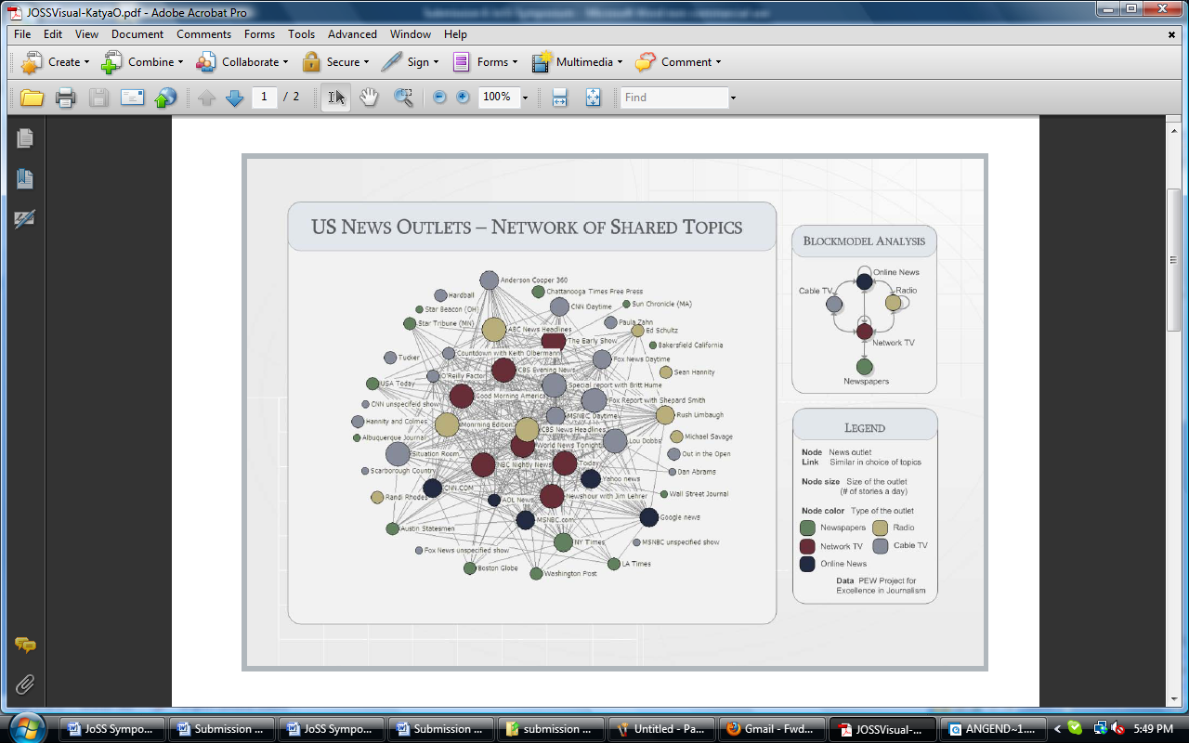Click the vertical scrollbar thumb
Image resolution: width=1189 pixels, height=743 pixels.
1174,260
